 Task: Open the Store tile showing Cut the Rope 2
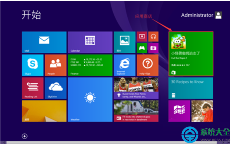point(191,54)
